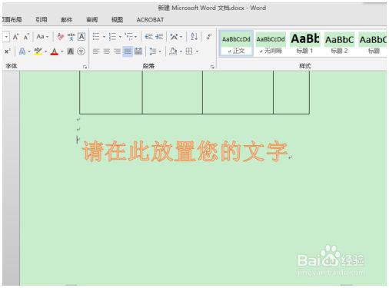Click the grow font size icon
Screen dimensions: 389x288
click(15, 37)
